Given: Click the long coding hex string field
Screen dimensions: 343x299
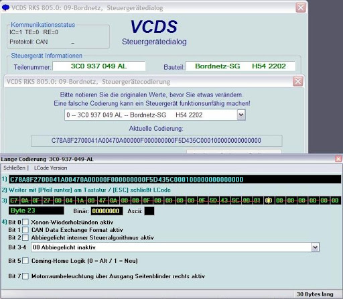Looking at the screenshot, I should (x=175, y=180).
